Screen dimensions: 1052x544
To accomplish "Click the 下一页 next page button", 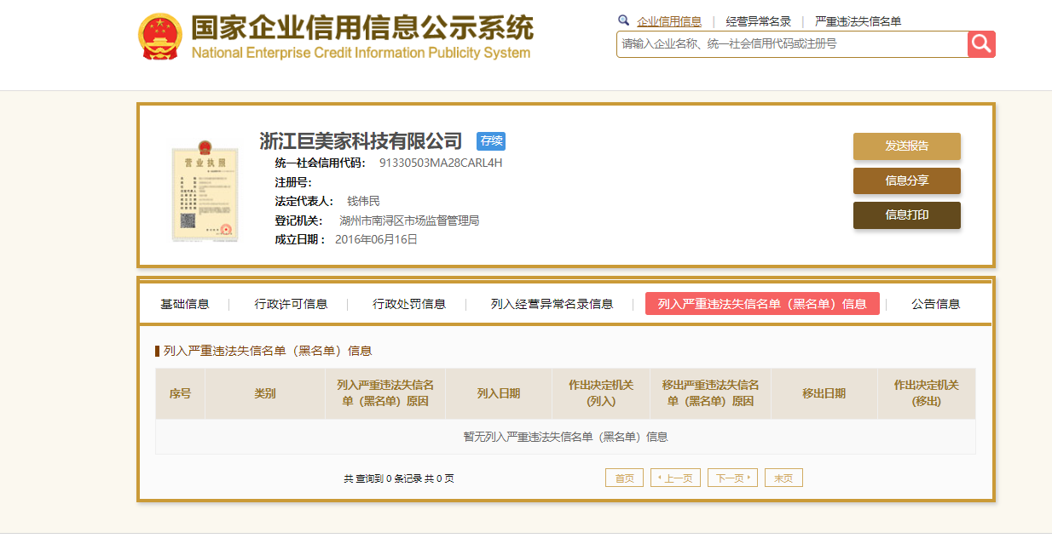I will pyautogui.click(x=732, y=478).
